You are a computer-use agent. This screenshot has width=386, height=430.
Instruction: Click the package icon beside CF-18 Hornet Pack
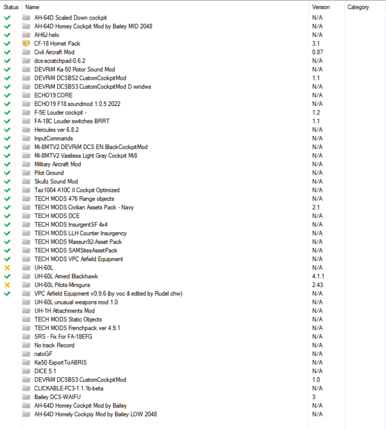26,44
